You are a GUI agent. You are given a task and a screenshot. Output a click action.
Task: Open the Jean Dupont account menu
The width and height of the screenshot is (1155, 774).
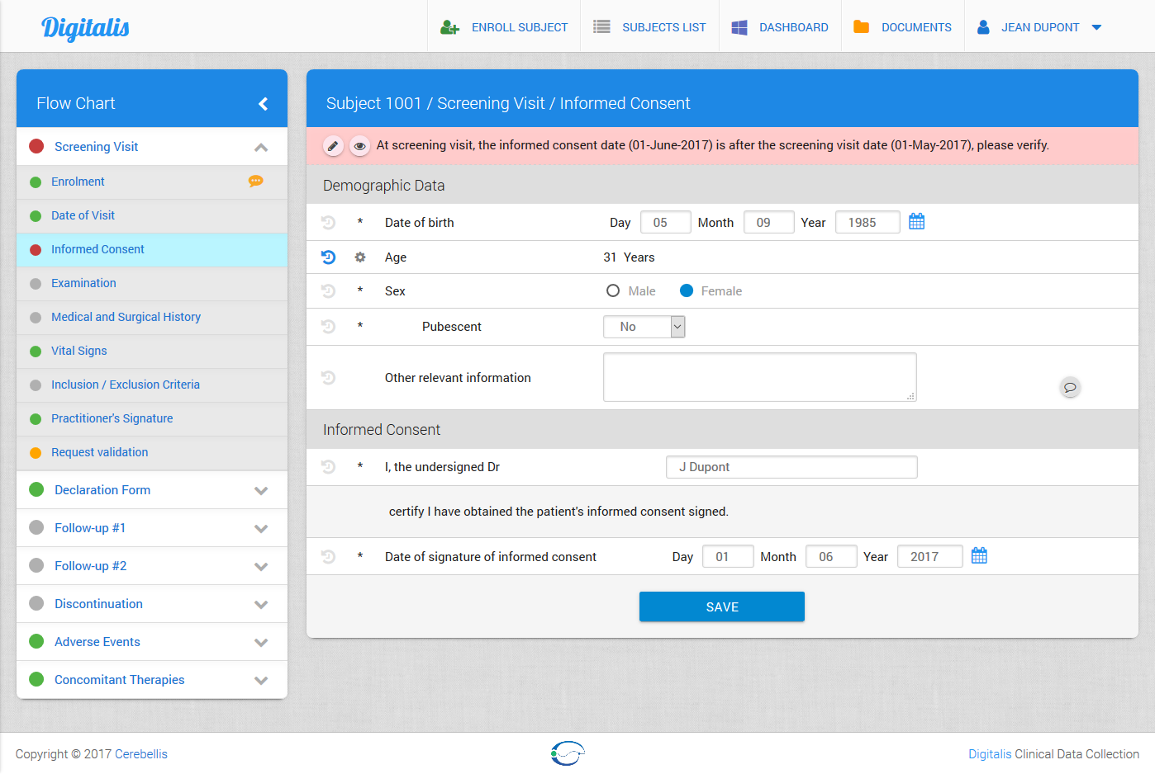(x=1039, y=27)
